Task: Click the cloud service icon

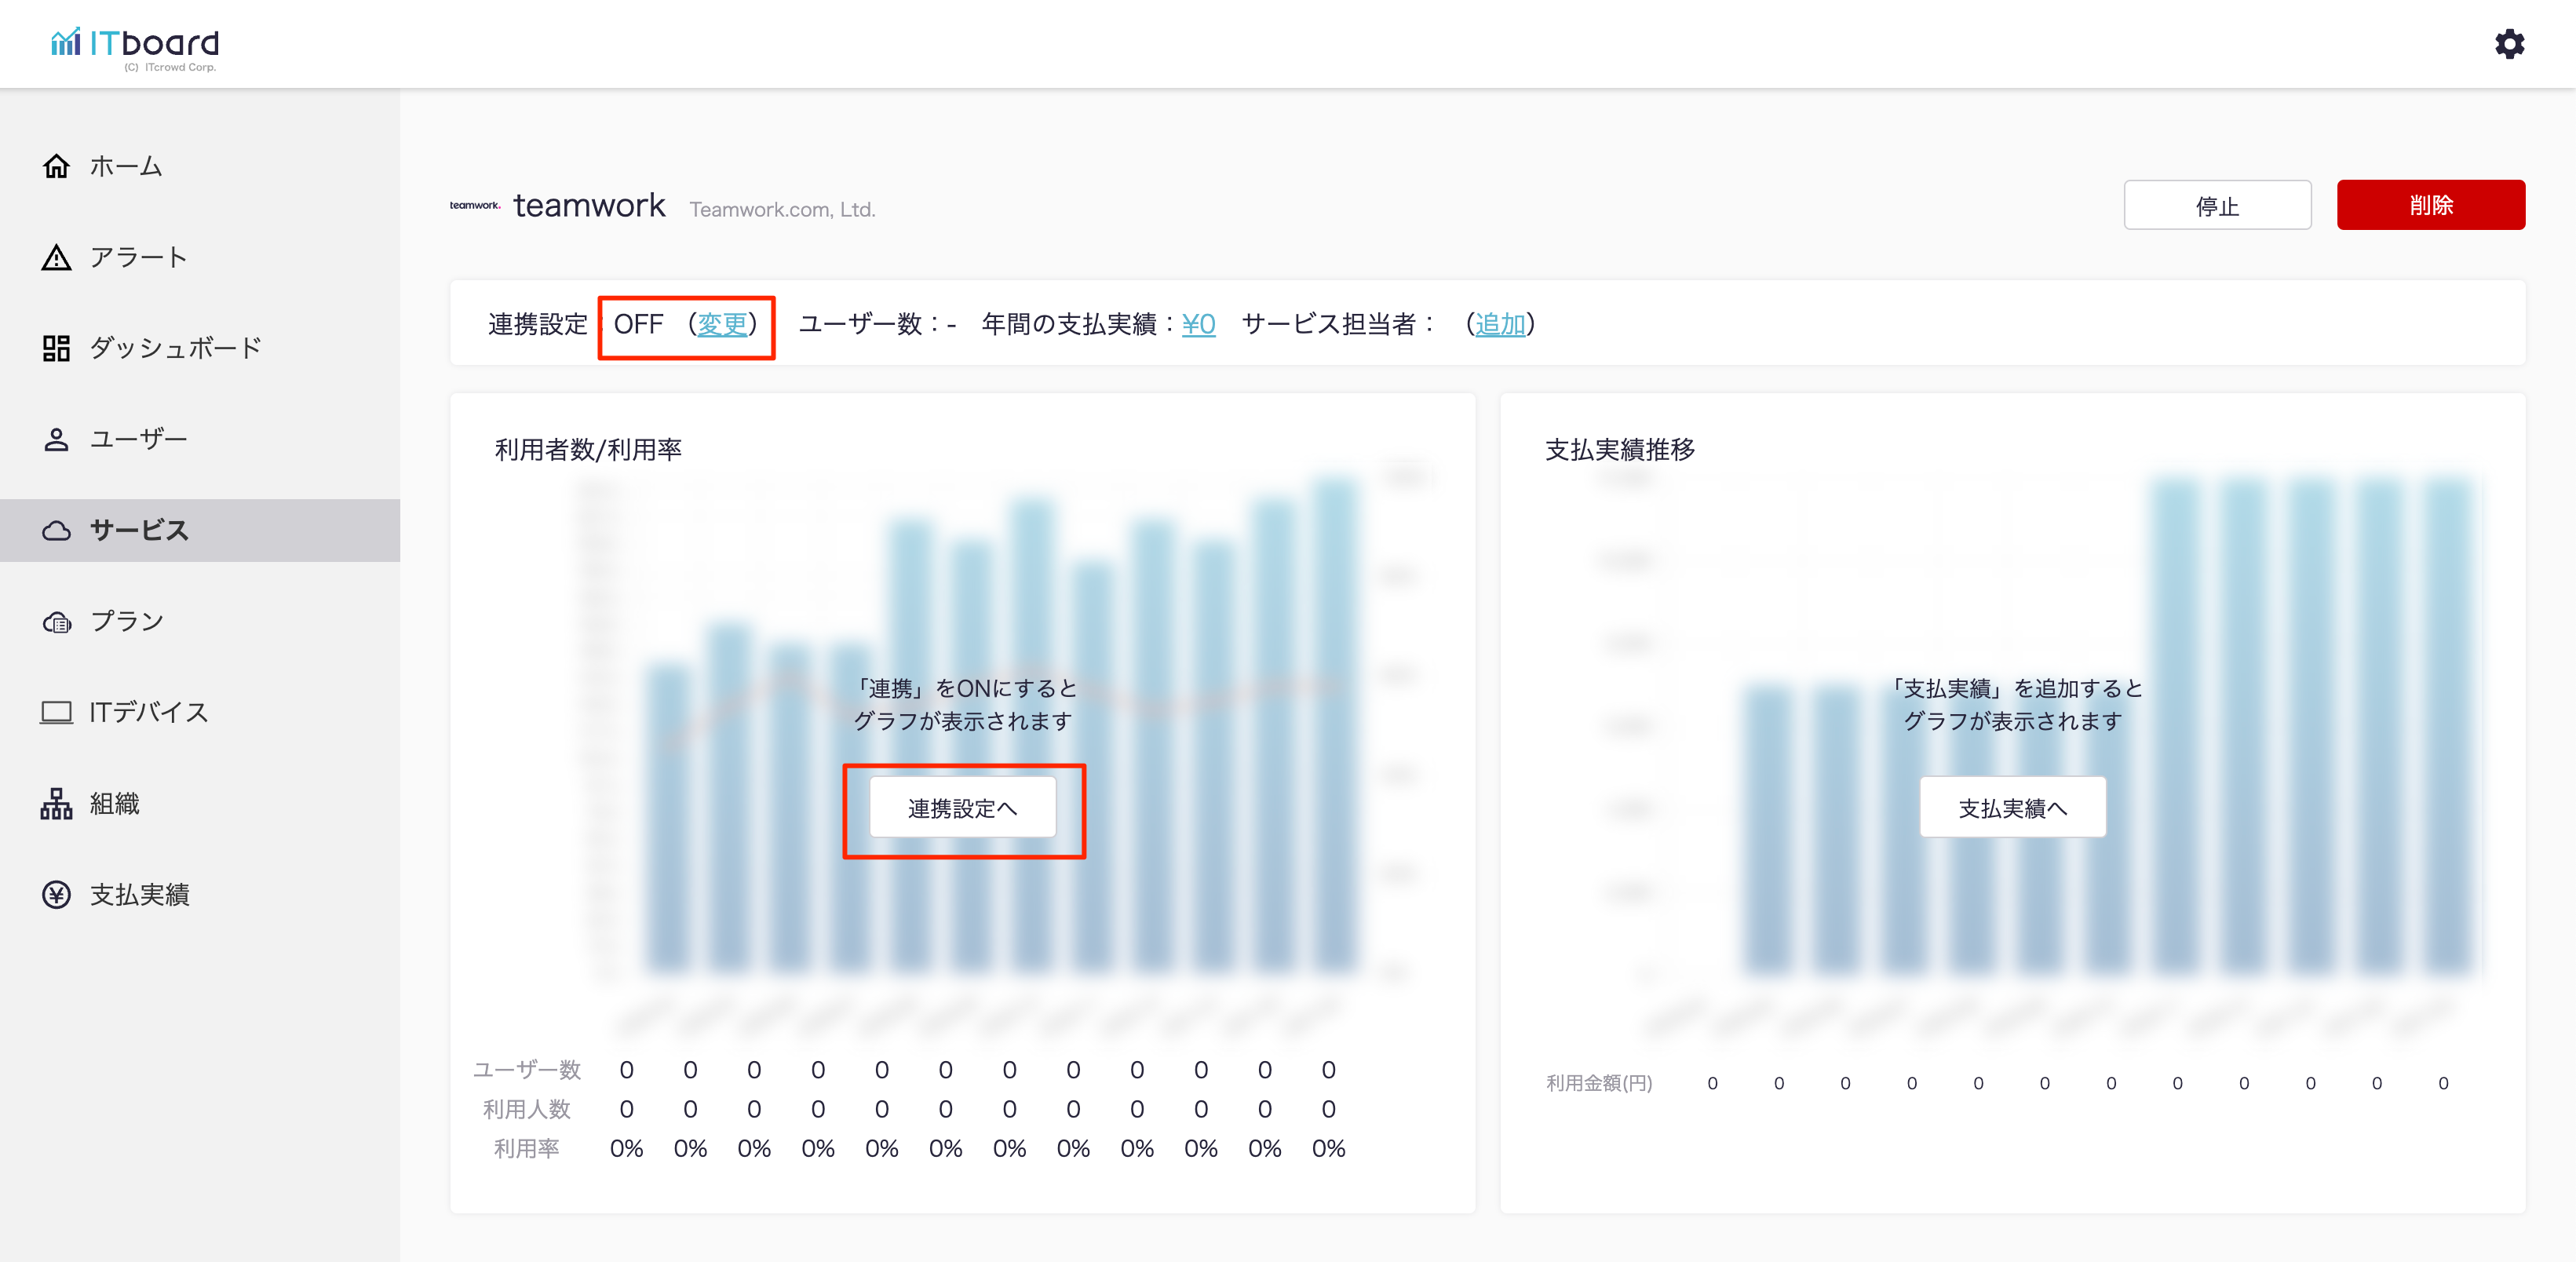Action: tap(56, 531)
